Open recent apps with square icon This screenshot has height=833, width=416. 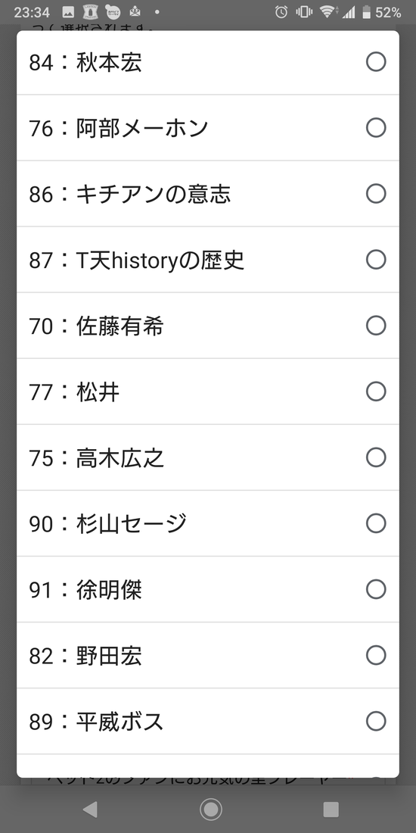(x=331, y=809)
